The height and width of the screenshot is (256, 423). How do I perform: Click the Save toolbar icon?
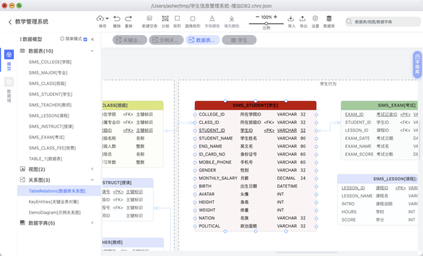click(100, 18)
